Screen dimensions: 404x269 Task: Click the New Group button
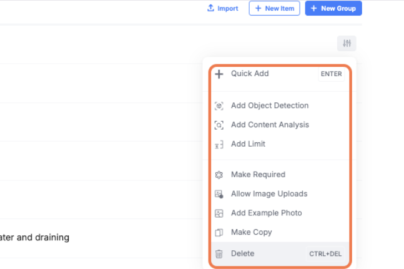(x=333, y=8)
